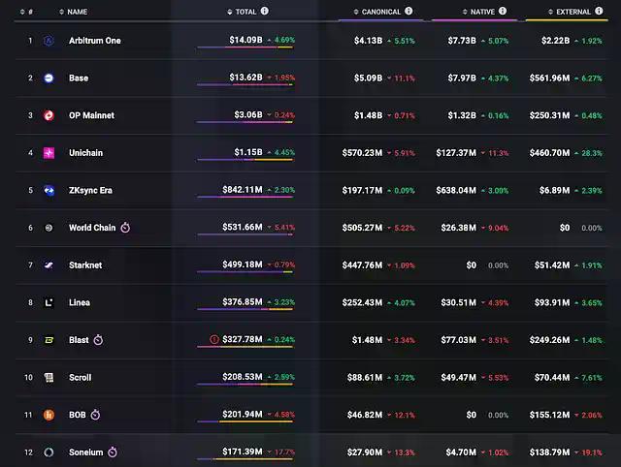Click the $447.76M canonical value for Starknet

coord(362,265)
